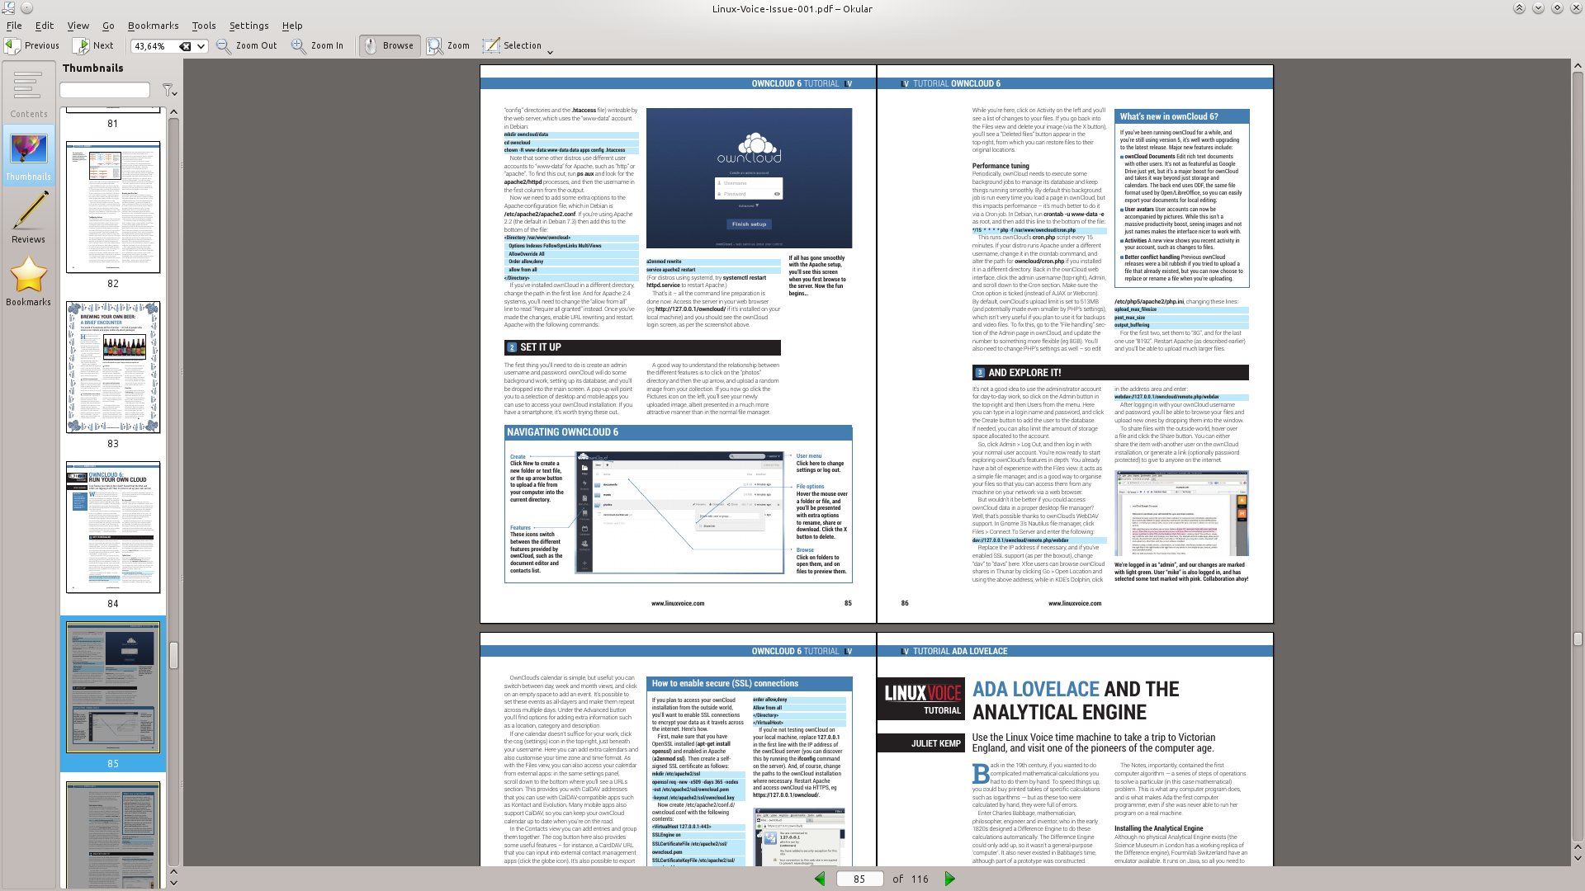The image size is (1585, 891).
Task: Click document view scrollbar up arrow
Action: tap(1578, 64)
